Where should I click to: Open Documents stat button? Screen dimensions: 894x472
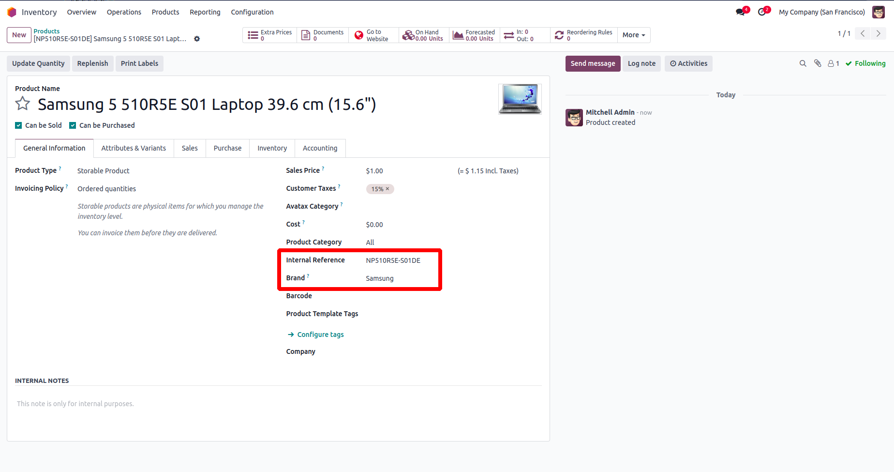(x=323, y=35)
